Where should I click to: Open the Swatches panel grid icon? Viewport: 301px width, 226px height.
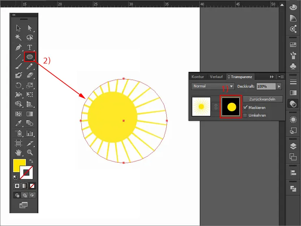[x=293, y=44]
